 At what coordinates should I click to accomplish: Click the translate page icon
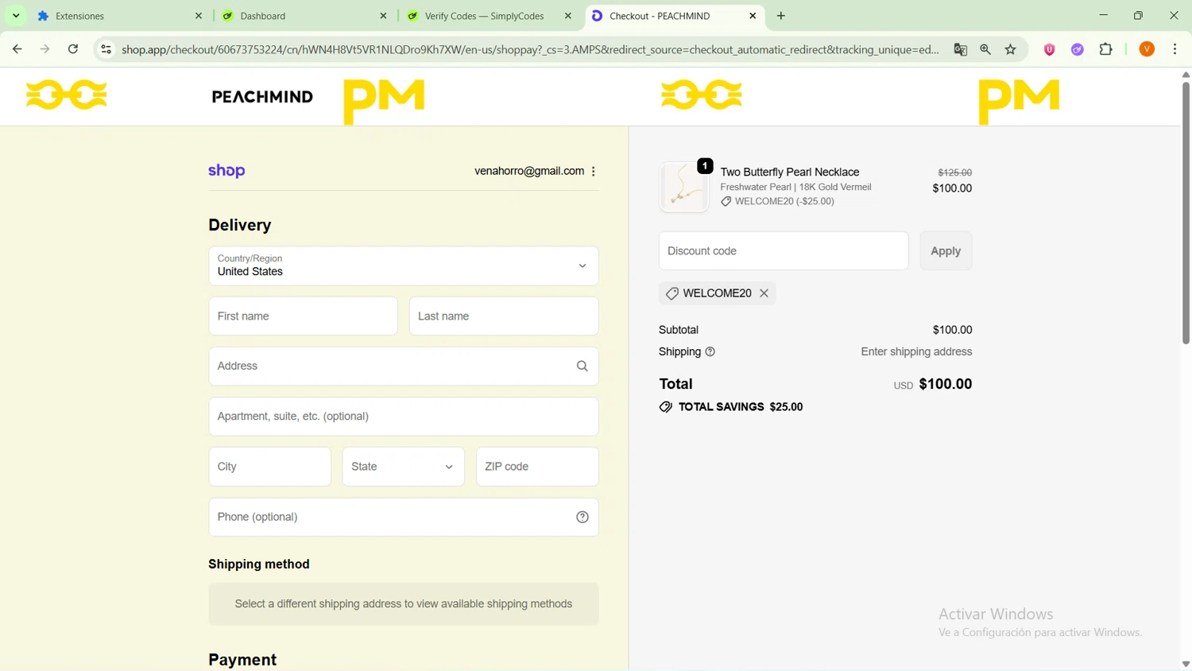961,49
